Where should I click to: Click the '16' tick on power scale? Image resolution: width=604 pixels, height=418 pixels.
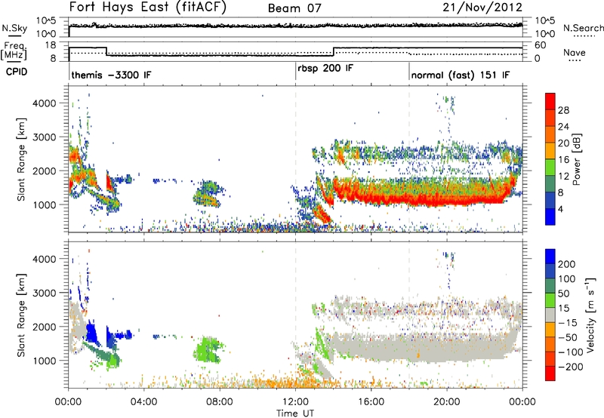(x=563, y=160)
